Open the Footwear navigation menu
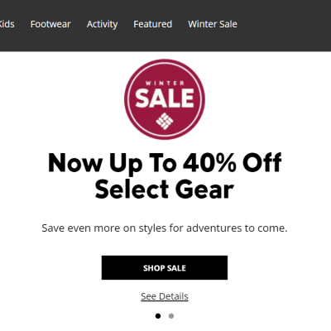331x331 pixels. tap(50, 24)
